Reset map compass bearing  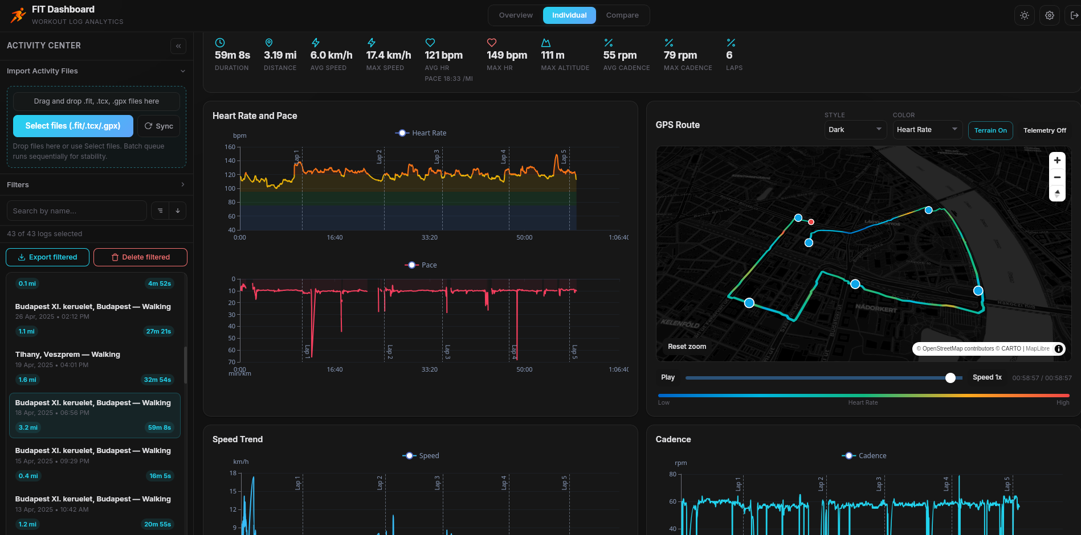tap(1057, 194)
